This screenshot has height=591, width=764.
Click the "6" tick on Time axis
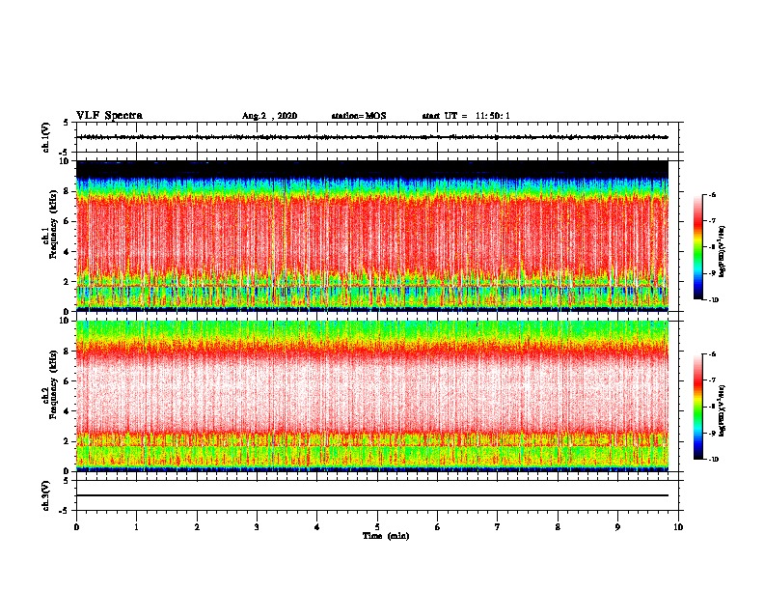tap(438, 526)
